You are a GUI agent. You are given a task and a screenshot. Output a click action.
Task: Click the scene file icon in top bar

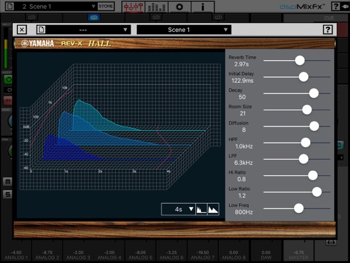tap(9, 6)
